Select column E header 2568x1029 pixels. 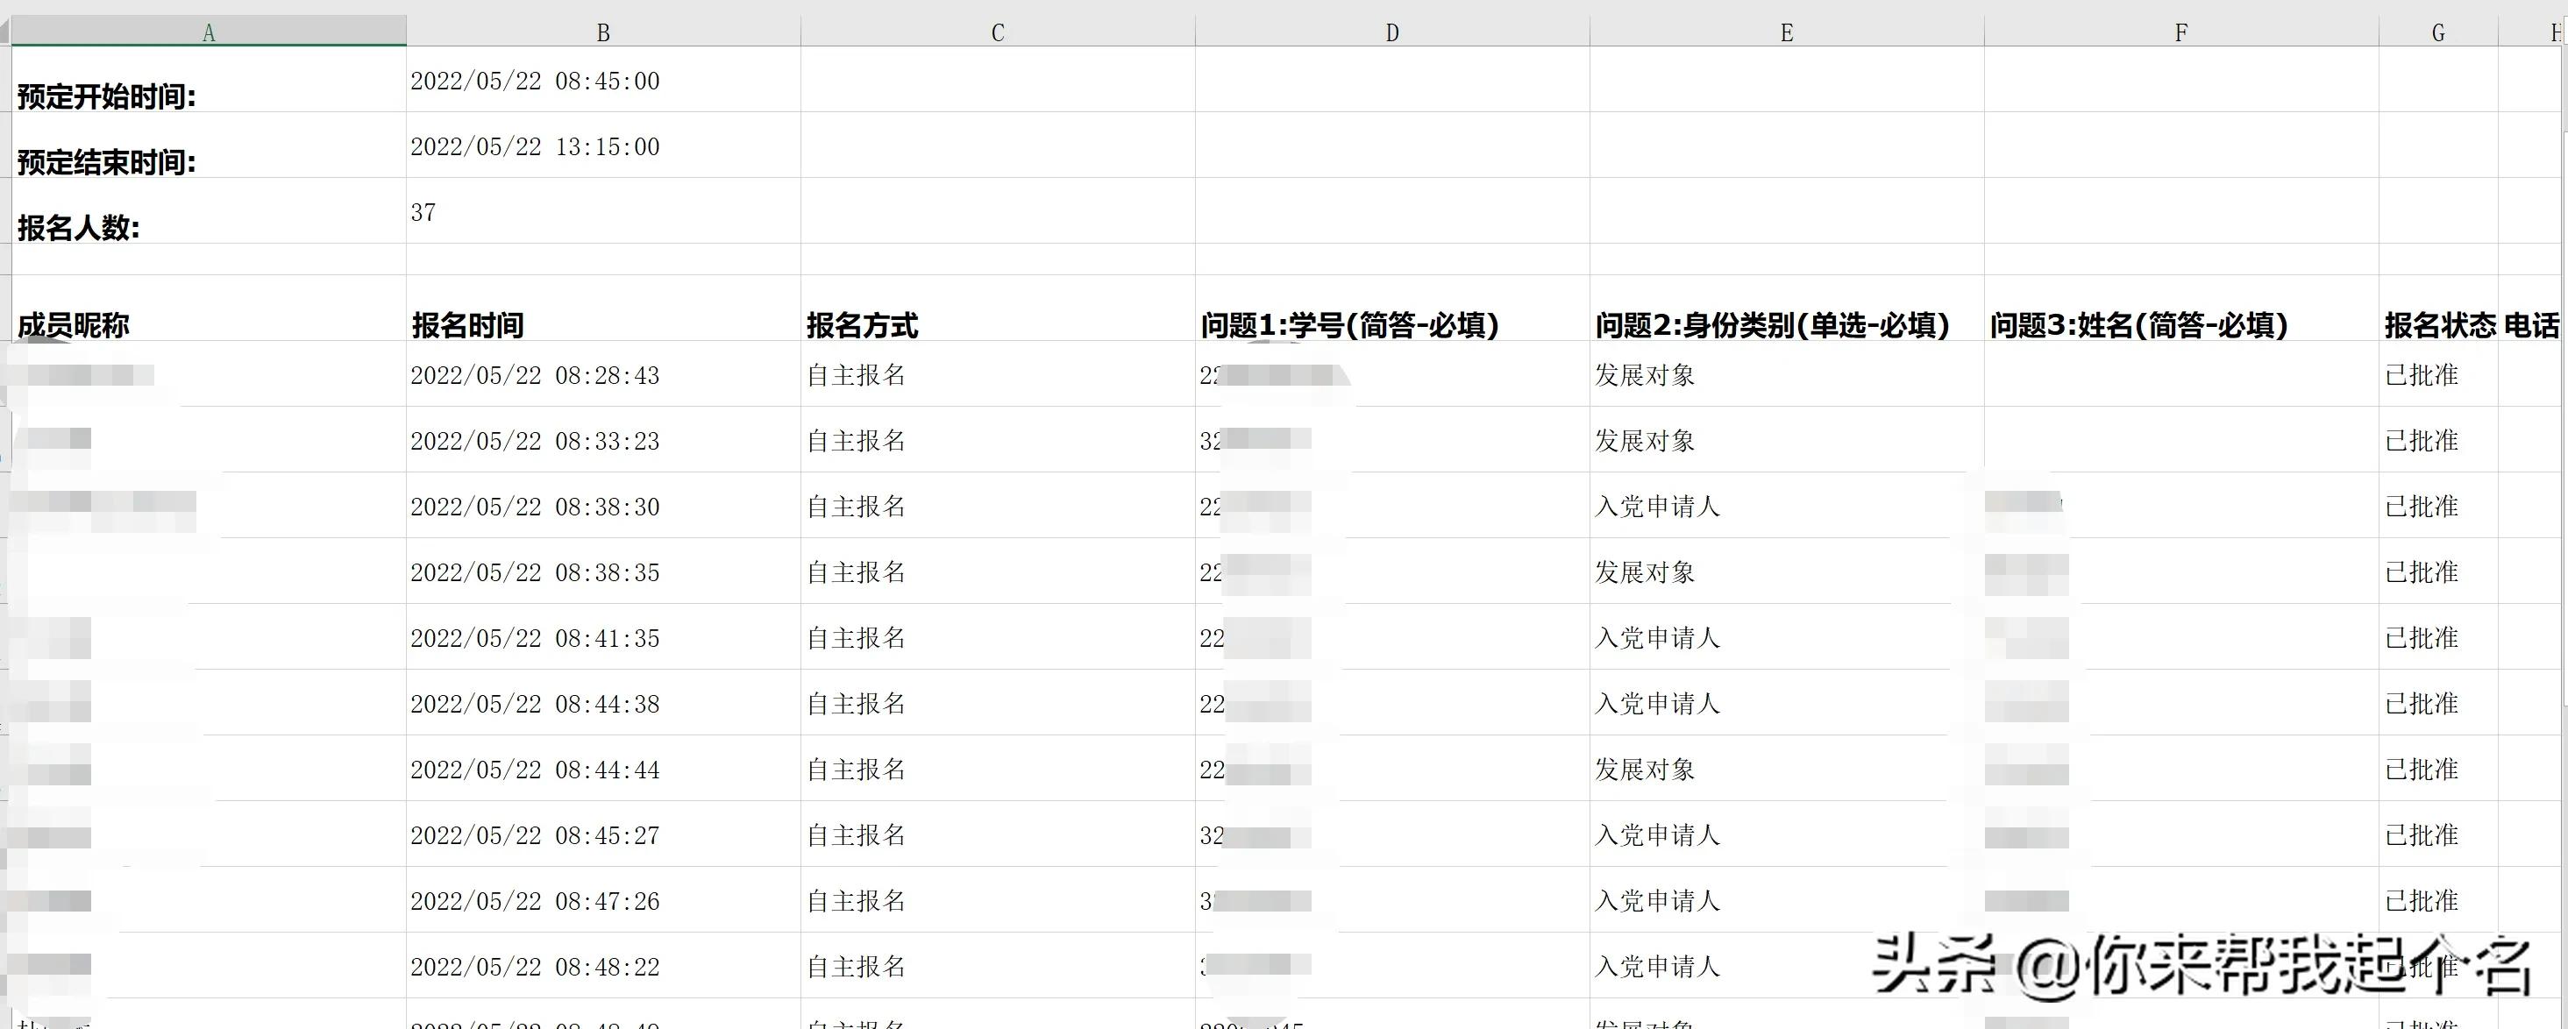[1787, 32]
